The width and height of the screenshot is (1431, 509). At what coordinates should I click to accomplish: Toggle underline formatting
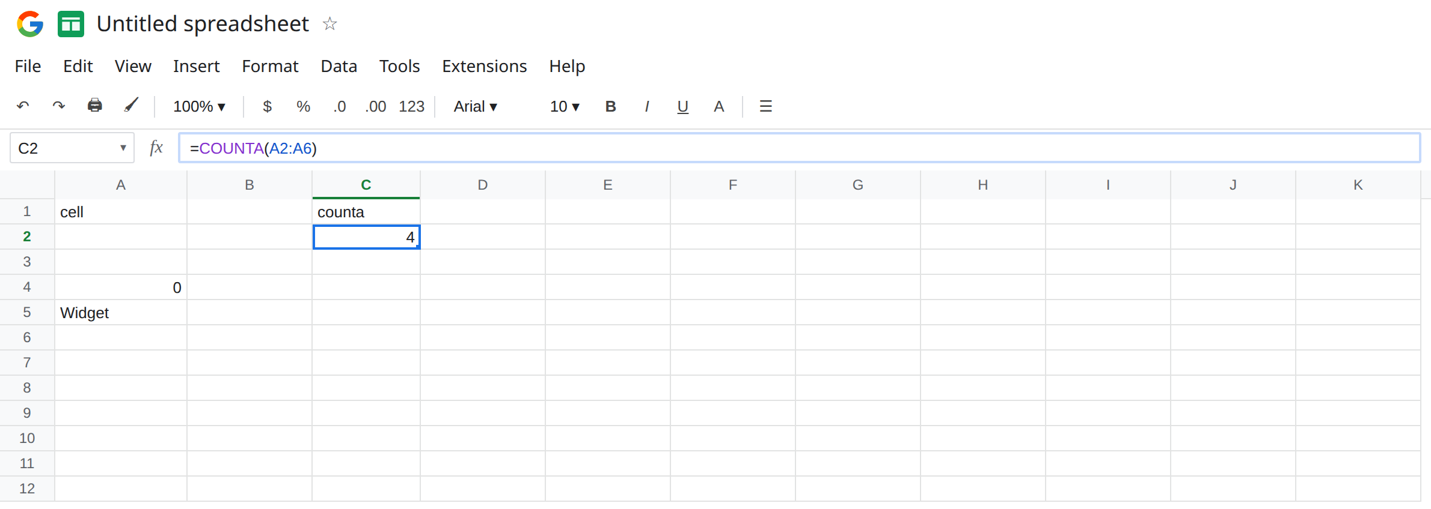pos(682,107)
